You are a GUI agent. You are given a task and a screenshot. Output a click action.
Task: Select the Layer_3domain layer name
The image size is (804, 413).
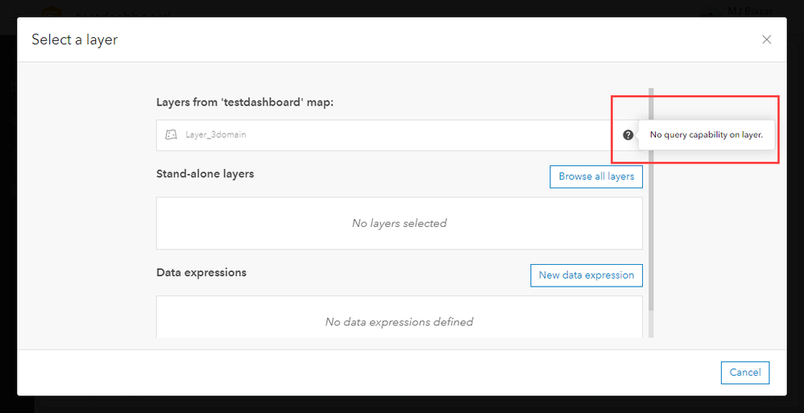[216, 135]
